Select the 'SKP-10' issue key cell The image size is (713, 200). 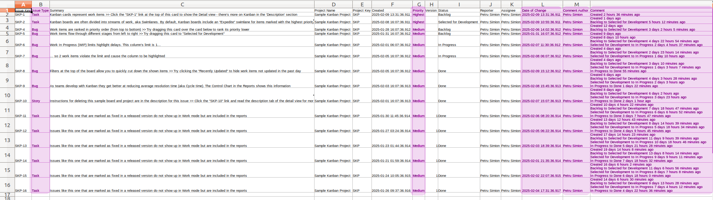pos(23,95)
